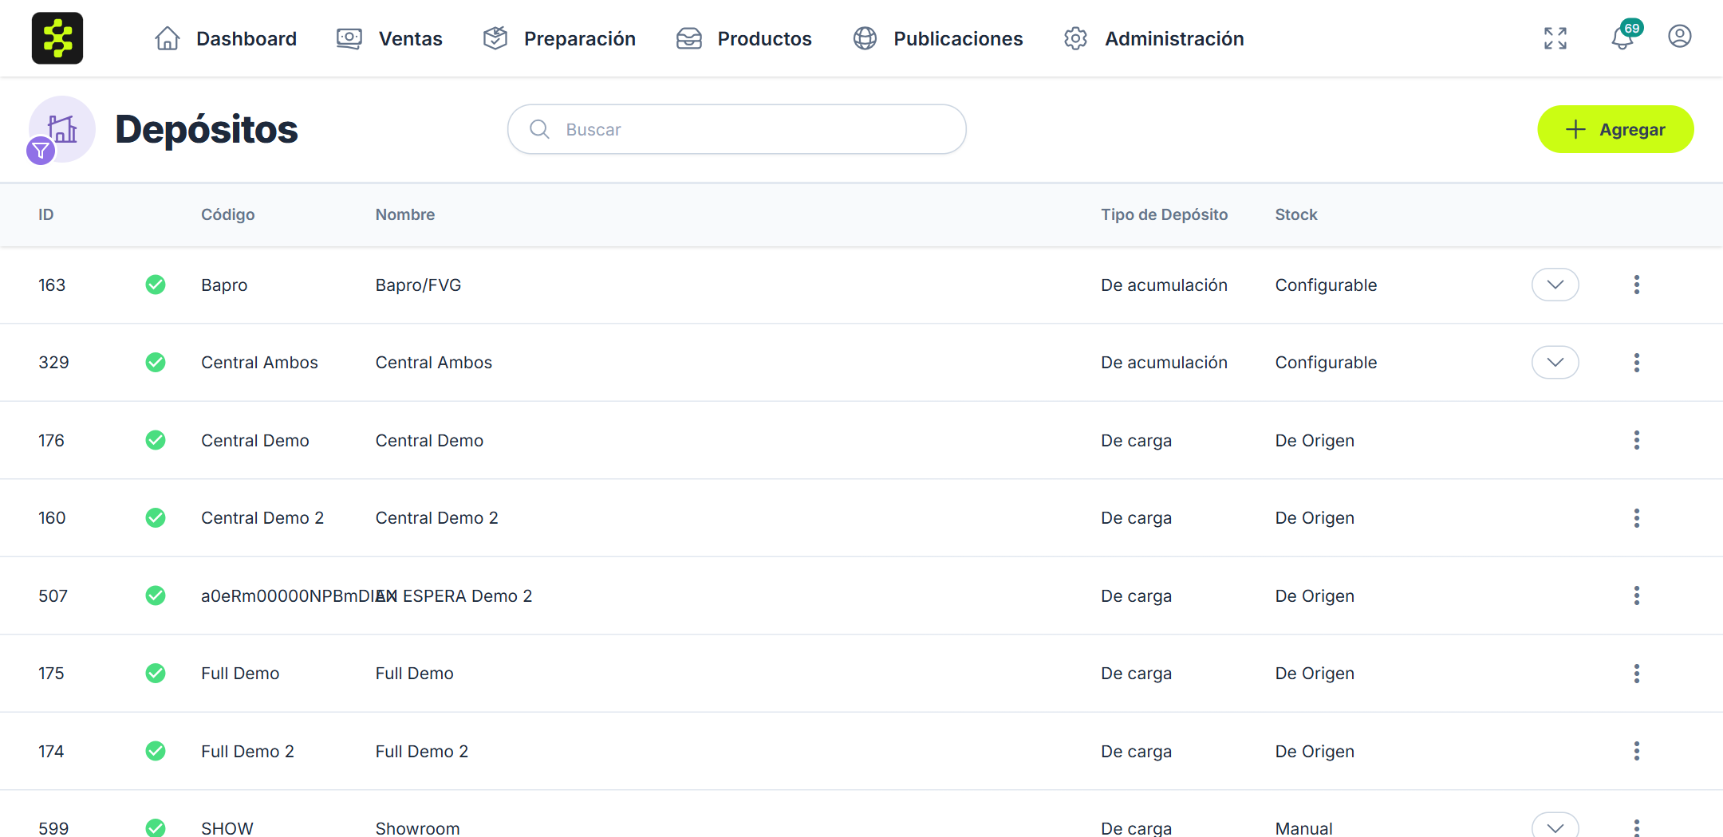The height and width of the screenshot is (837, 1723).
Task: Expand the Showroom row chevron
Action: [x=1555, y=826]
